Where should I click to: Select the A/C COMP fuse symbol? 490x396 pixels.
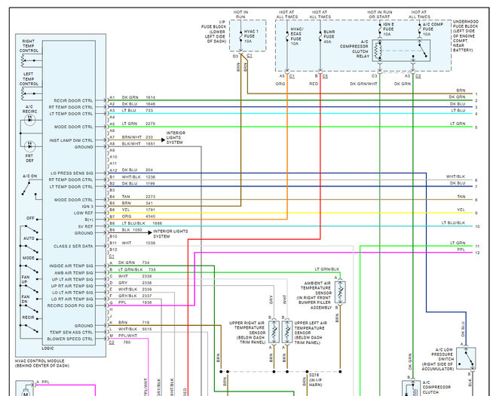tap(419, 29)
